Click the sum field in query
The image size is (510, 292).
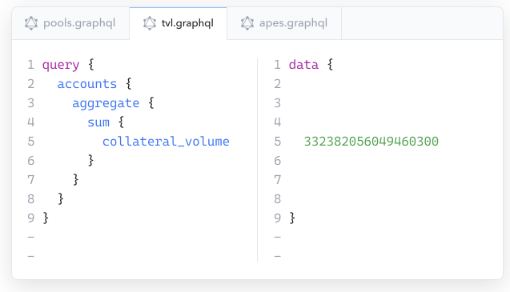(x=98, y=122)
